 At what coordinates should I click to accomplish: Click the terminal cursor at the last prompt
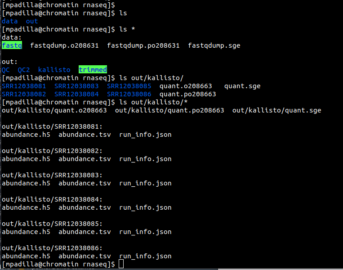(121, 264)
